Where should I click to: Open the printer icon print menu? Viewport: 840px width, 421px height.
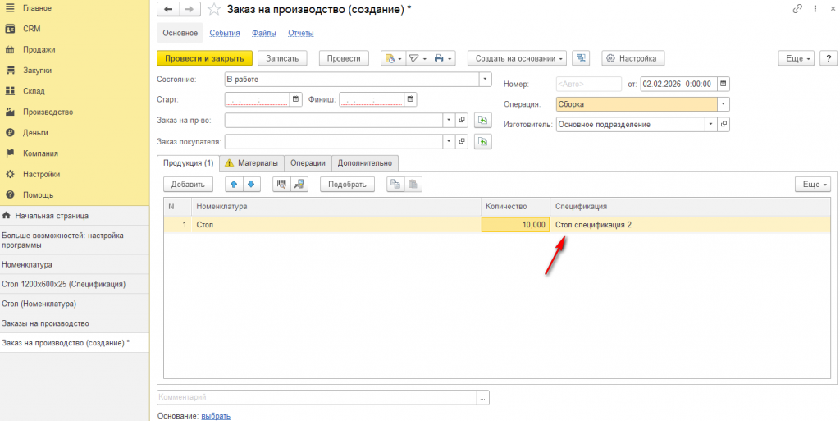pos(443,58)
